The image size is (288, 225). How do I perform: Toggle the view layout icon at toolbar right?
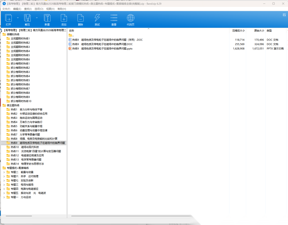pos(284,15)
